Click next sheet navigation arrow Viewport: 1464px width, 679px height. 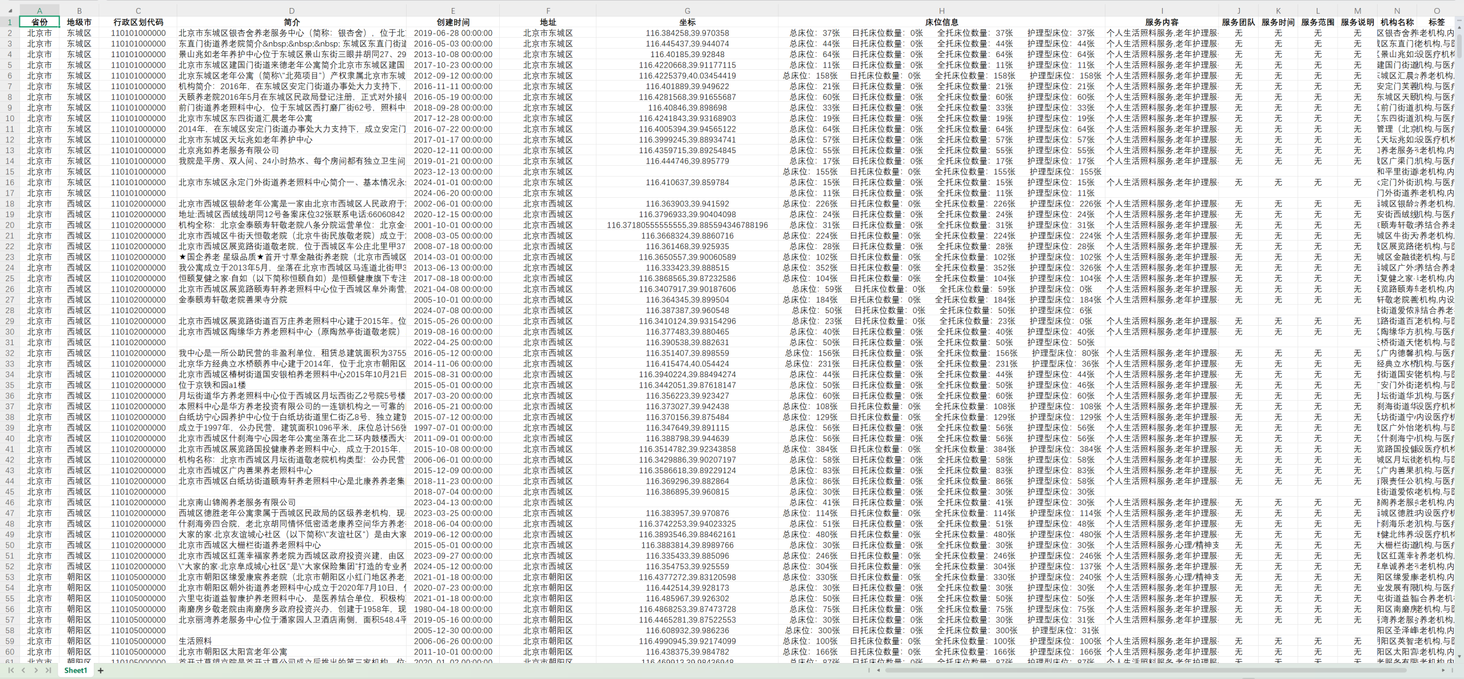point(36,670)
